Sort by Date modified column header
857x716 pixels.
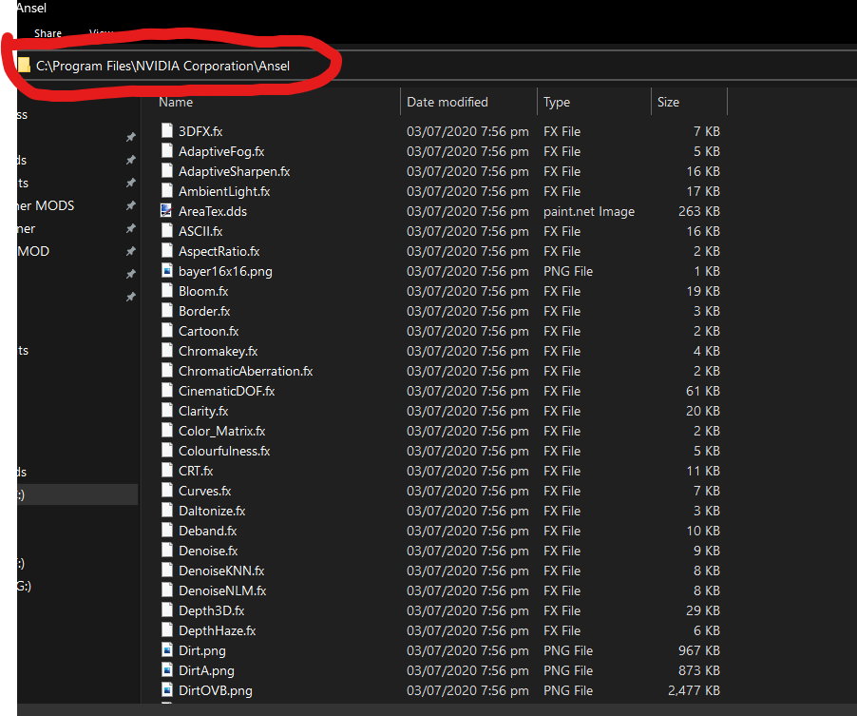pos(448,103)
